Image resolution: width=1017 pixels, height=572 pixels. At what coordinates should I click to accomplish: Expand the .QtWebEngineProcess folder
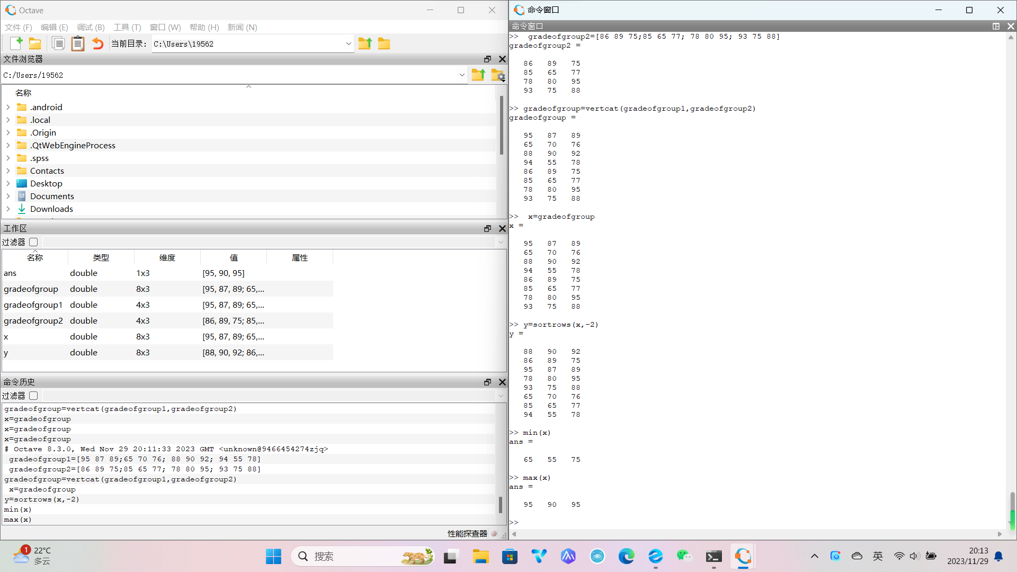coord(8,145)
